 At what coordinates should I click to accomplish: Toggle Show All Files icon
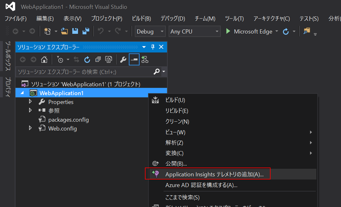109,59
